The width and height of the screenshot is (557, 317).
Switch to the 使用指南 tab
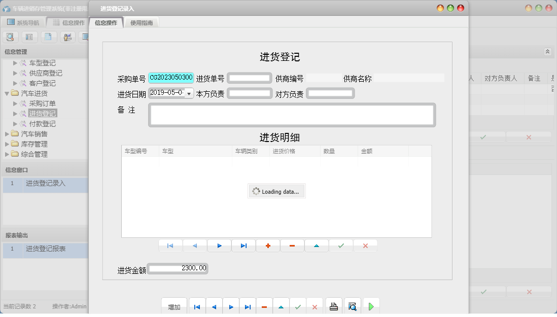141,22
